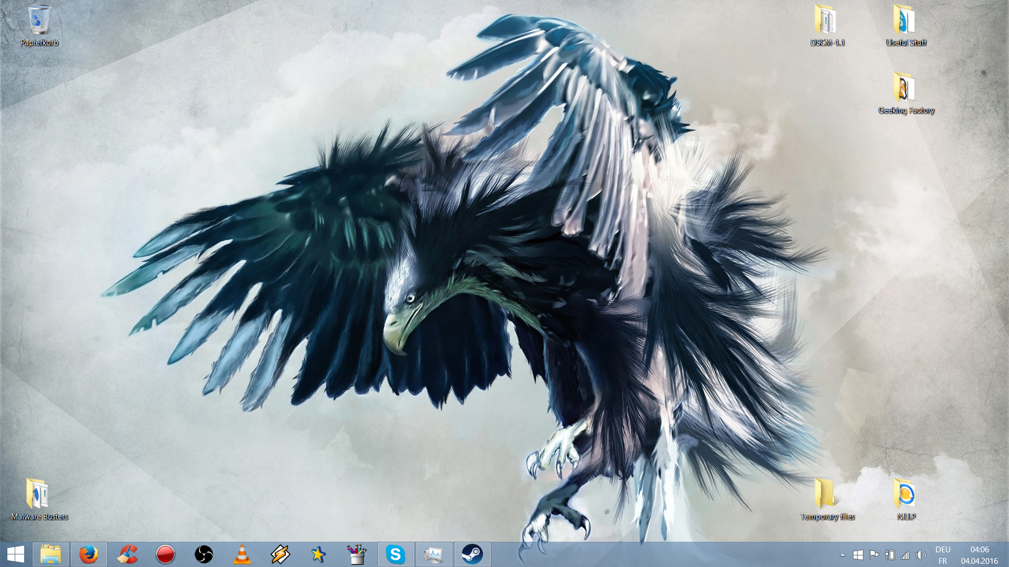The width and height of the screenshot is (1009, 567).
Task: Open the Papierkorb recycle bin icon
Action: (39, 25)
